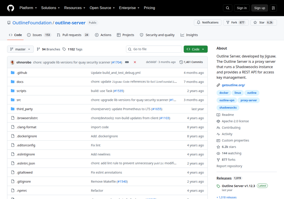This screenshot has height=199, width=284.
Task: Click the Sign in button
Action: point(242,8)
